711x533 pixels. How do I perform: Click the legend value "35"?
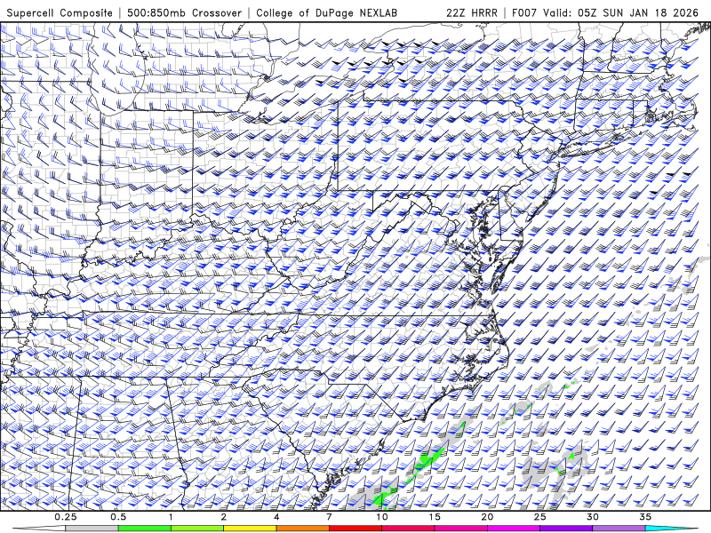[646, 517]
